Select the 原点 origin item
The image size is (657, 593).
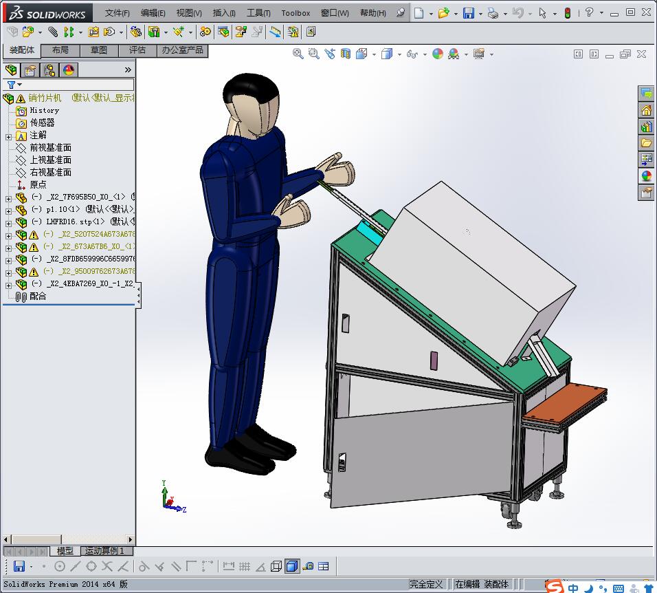pyautogui.click(x=38, y=184)
